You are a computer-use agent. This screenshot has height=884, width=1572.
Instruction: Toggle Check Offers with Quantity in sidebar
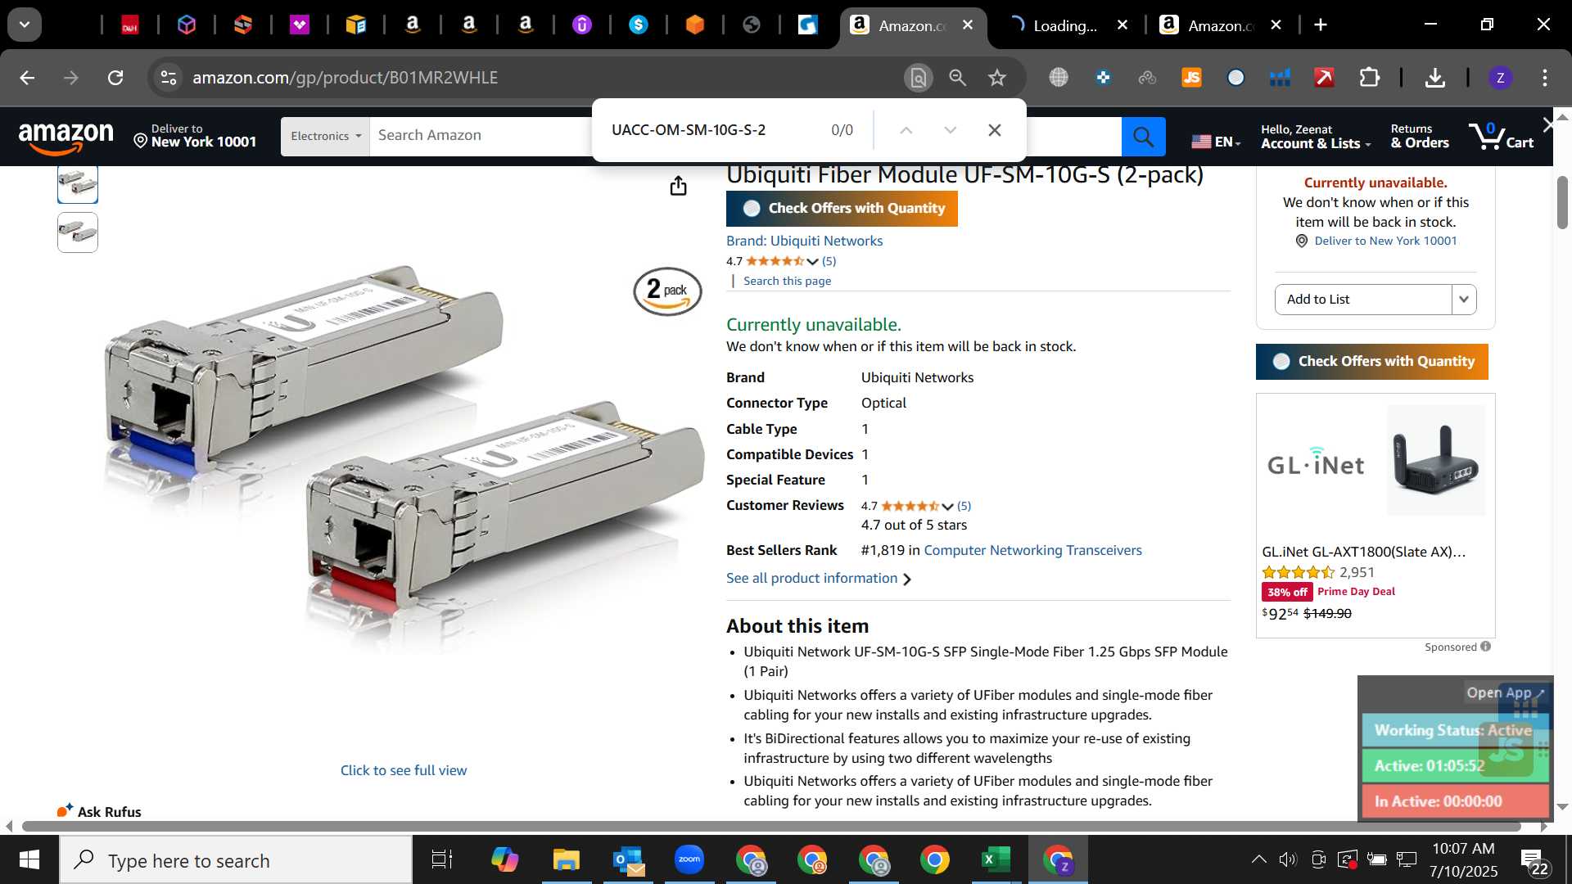point(1371,362)
